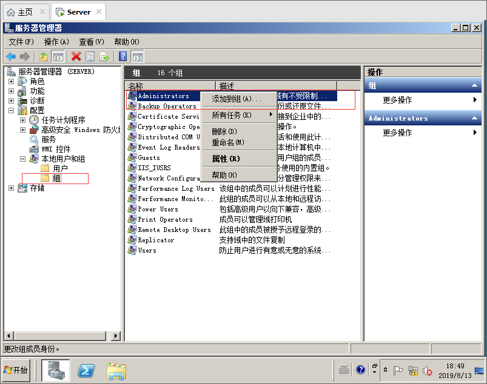The height and width of the screenshot is (384, 487).
Task: Click the red Delete icon in toolbar
Action: coord(76,56)
